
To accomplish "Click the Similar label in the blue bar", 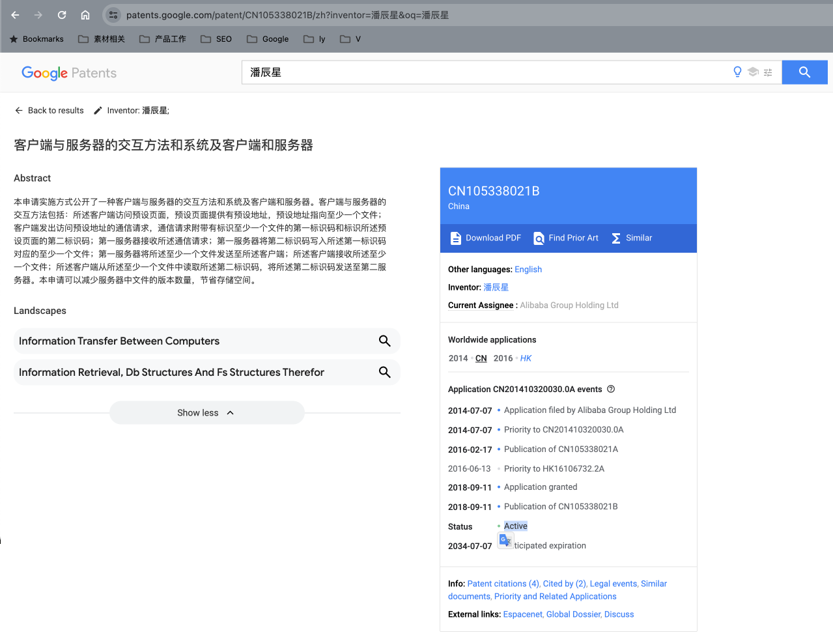I will [x=639, y=238].
